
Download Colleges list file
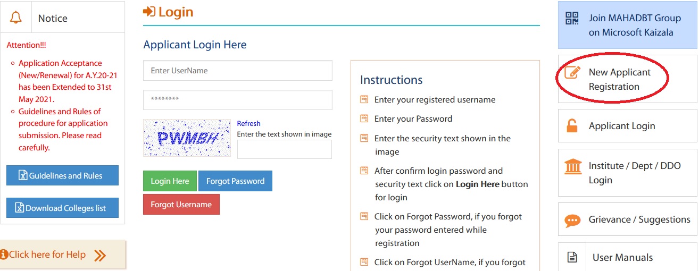click(x=62, y=208)
